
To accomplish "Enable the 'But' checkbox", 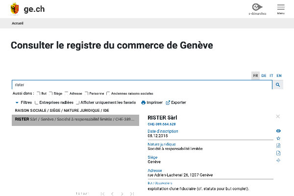I will click(38, 94).
